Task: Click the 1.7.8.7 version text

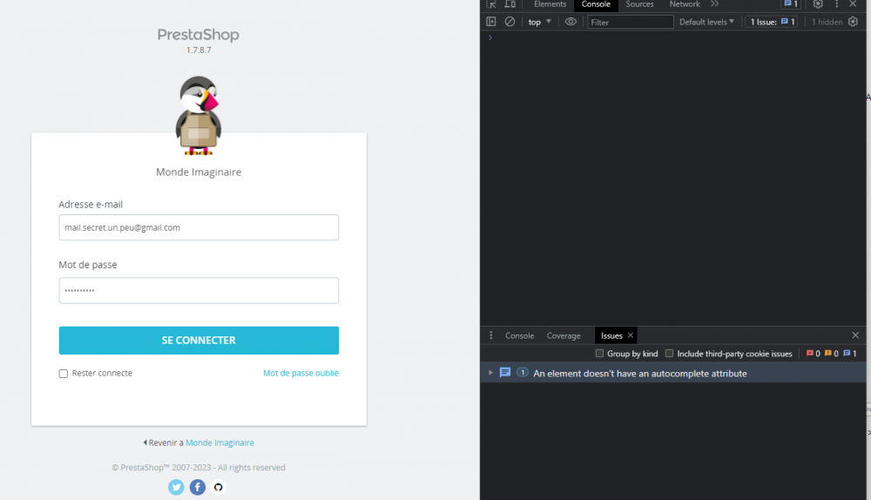Action: tap(199, 50)
